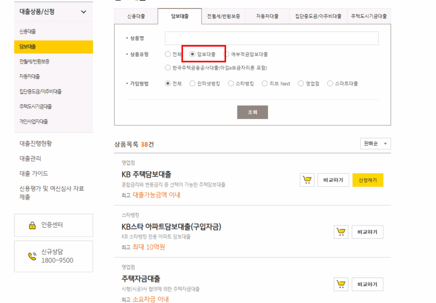Viewport: 436px width, 303px height.
Task: Click the 소요자금 이내 limit text
Action: click(151, 300)
